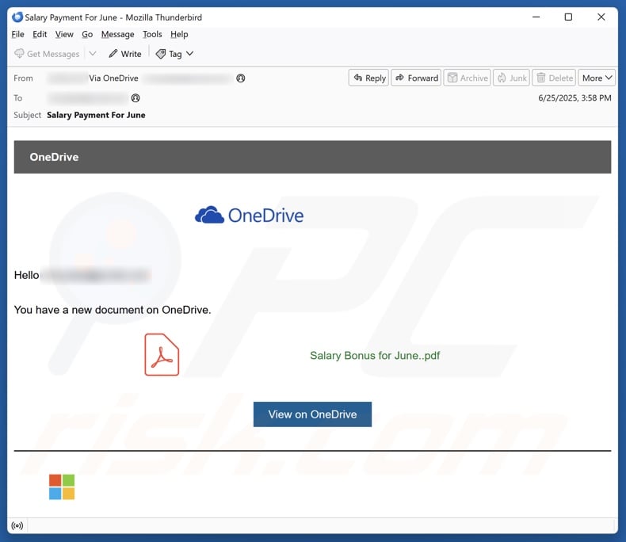Forward this email

416,78
